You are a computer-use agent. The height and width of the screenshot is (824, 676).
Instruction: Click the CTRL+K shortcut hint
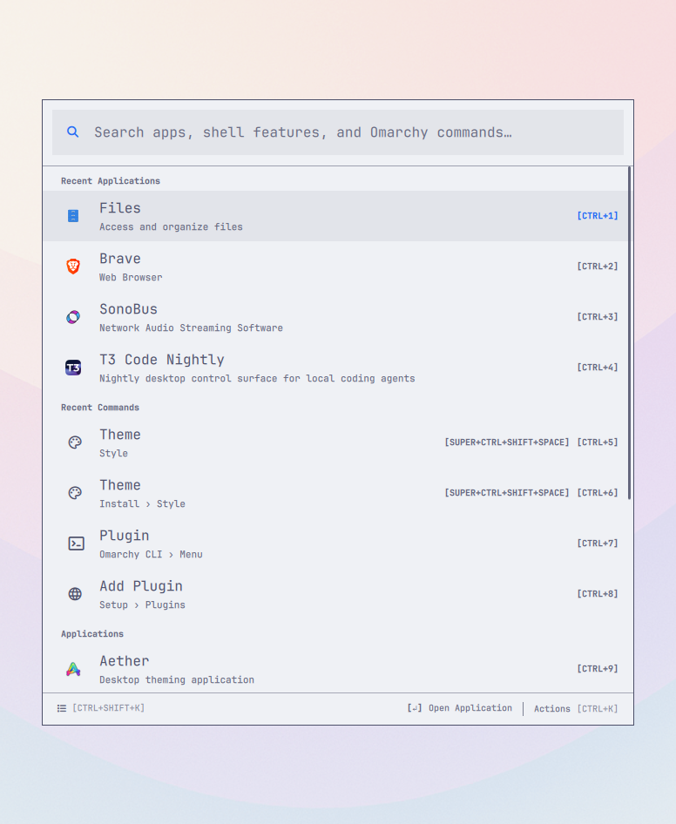tap(597, 709)
